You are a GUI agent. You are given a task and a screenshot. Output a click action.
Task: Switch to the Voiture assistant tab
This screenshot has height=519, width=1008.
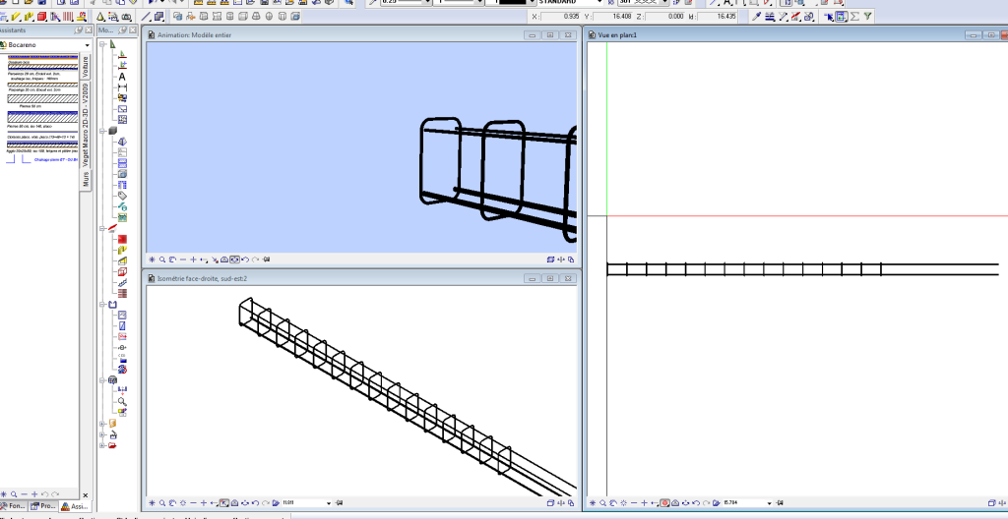click(86, 68)
